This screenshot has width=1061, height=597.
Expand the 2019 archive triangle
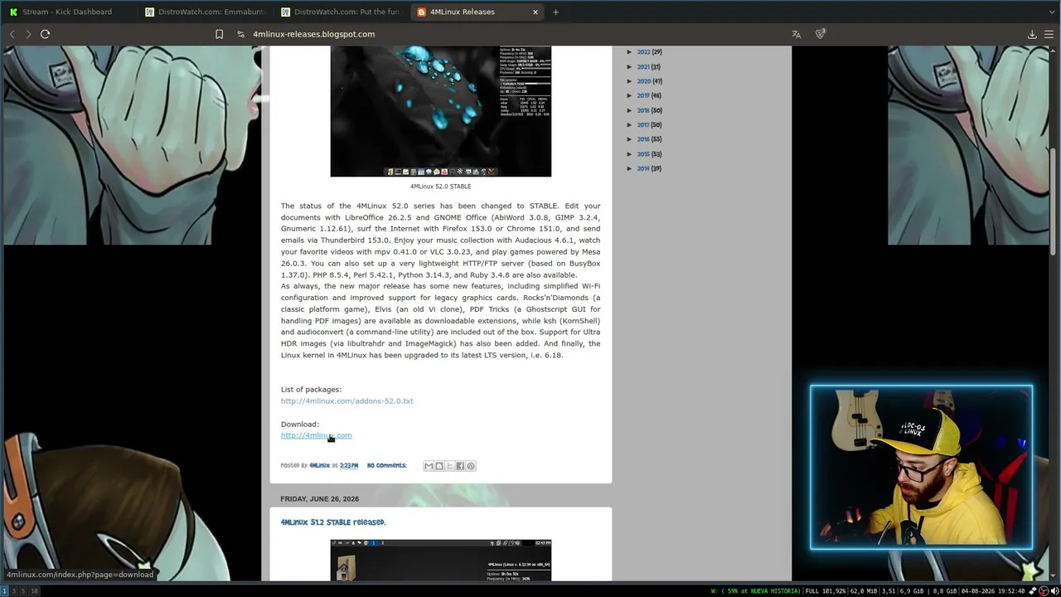coord(630,96)
